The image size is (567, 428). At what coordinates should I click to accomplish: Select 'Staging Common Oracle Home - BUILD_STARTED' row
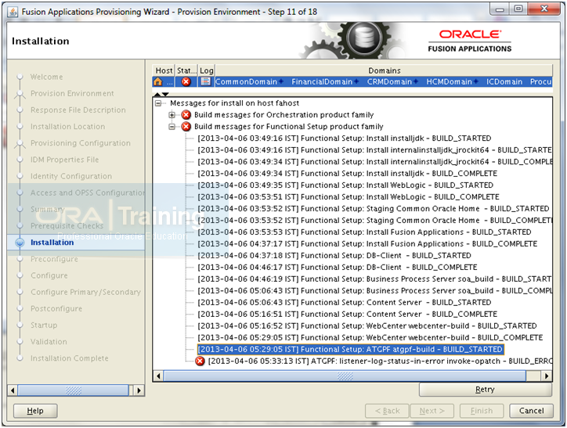pos(374,209)
